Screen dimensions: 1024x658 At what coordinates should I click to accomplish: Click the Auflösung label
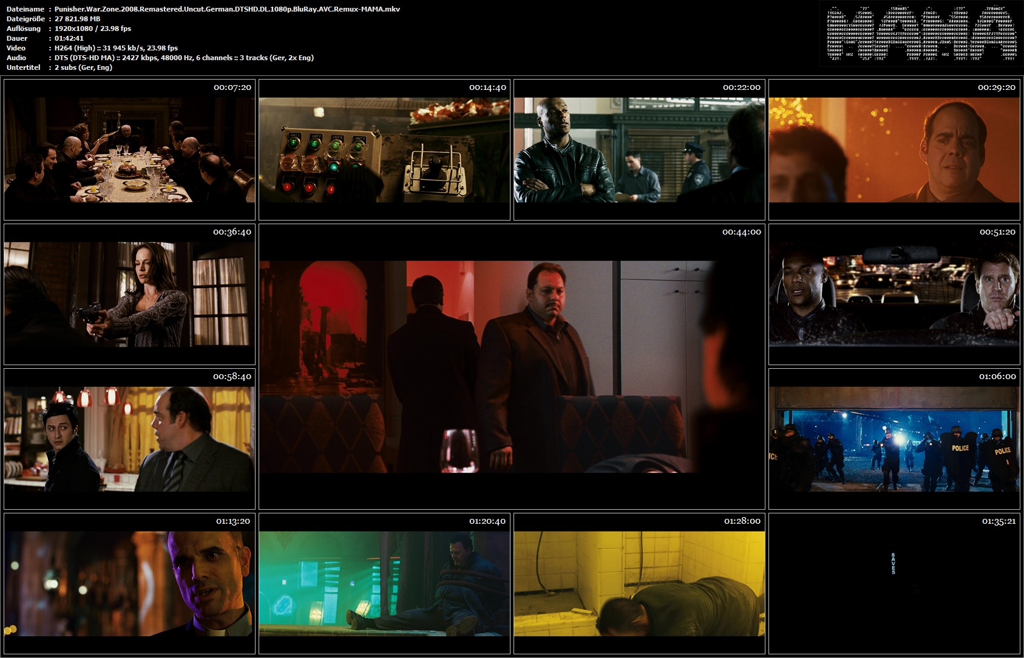click(24, 29)
